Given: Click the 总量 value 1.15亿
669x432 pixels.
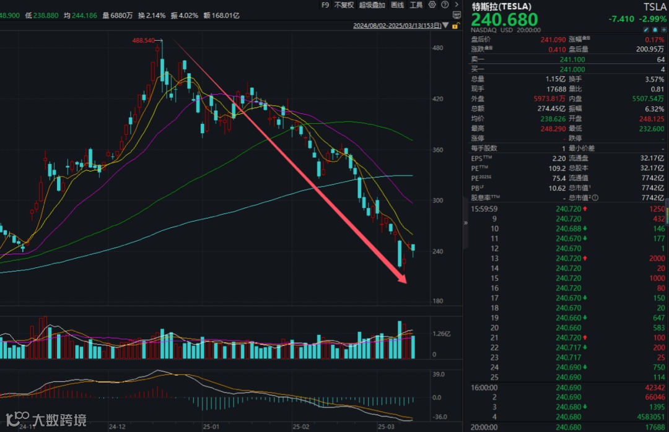Looking at the screenshot, I should [556, 79].
